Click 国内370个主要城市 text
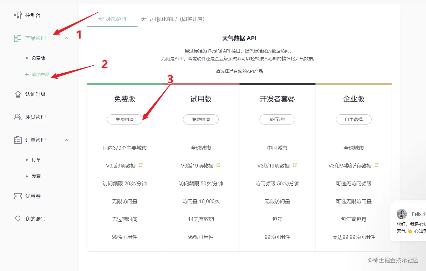 click(124, 148)
